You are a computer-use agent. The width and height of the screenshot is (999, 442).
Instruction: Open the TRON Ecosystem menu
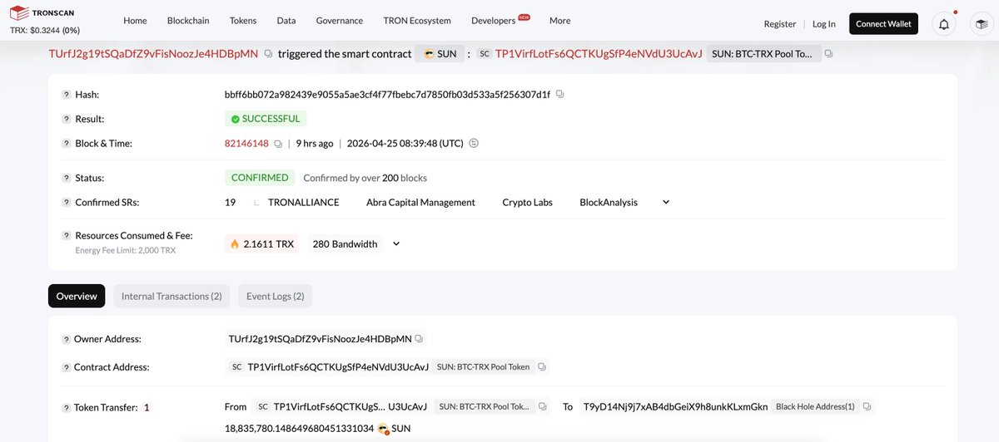click(x=417, y=21)
